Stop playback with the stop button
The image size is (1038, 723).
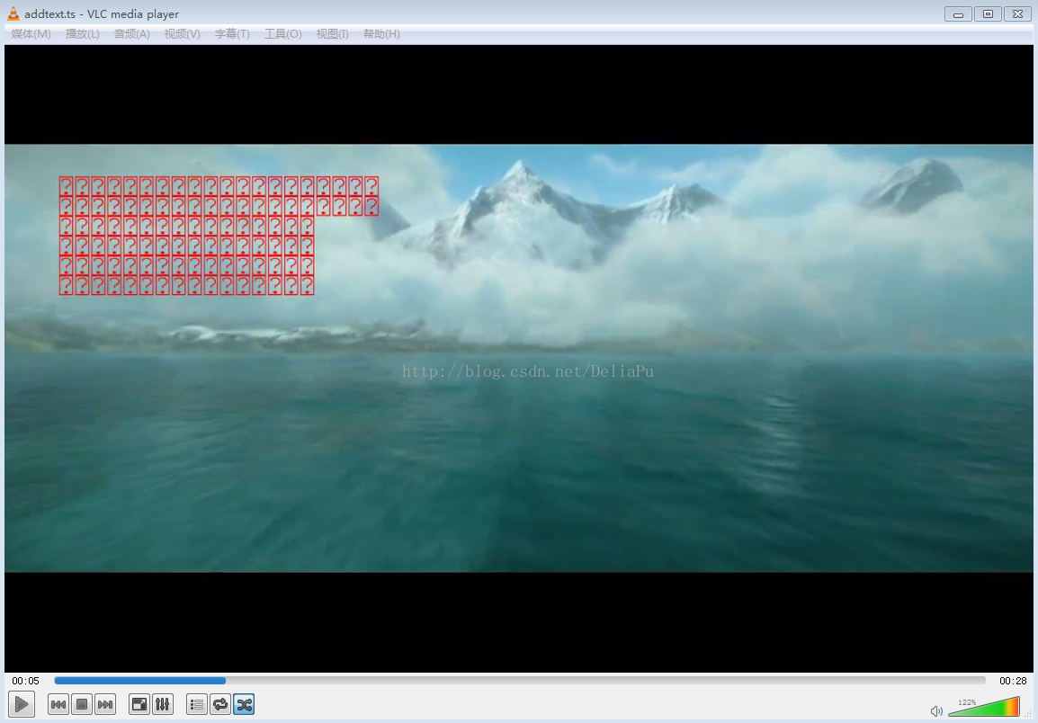[82, 704]
